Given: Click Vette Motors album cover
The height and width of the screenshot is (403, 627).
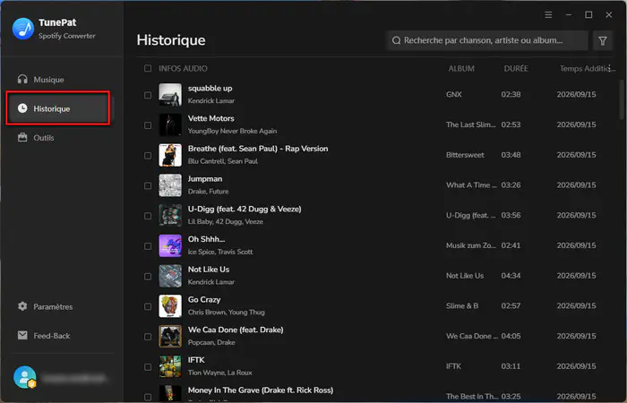Looking at the screenshot, I should click(170, 124).
